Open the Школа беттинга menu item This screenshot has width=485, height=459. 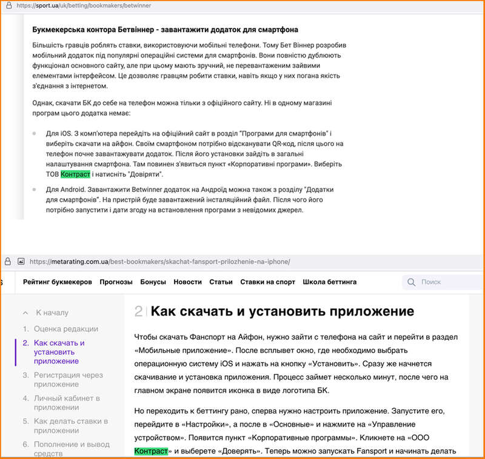329,282
